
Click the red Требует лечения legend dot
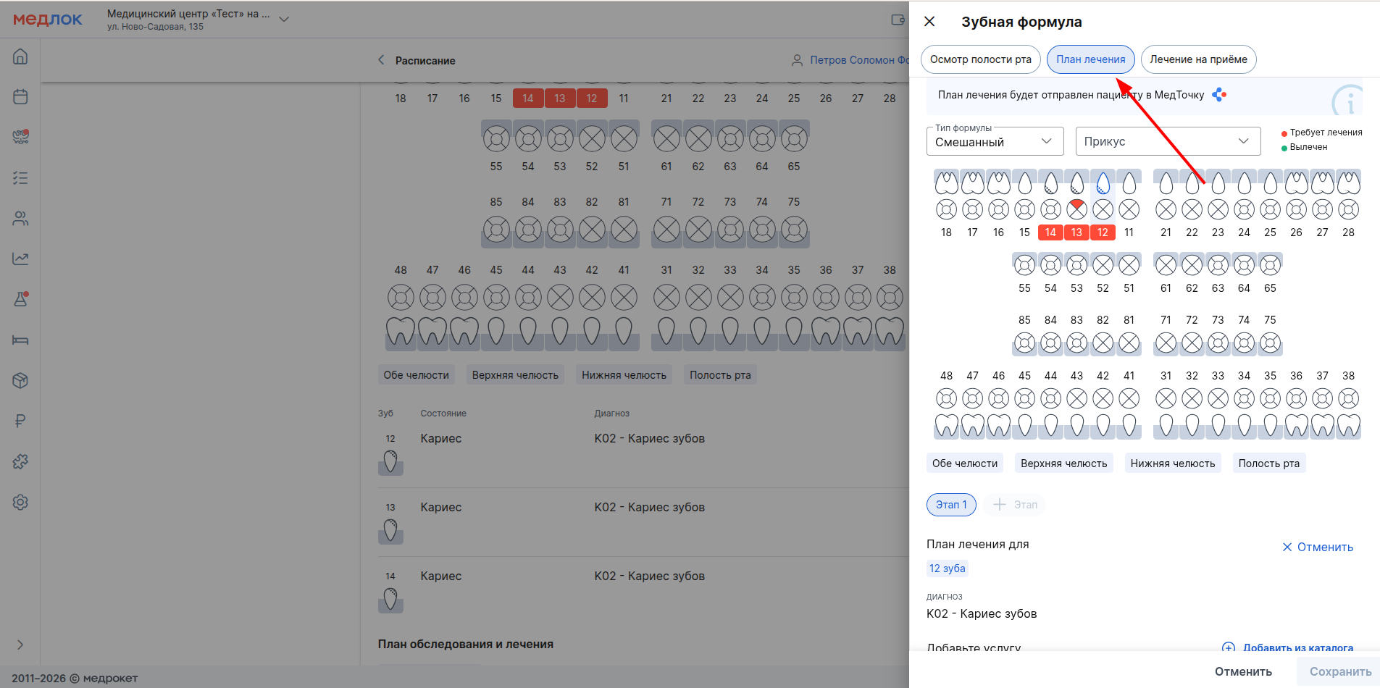pos(1284,133)
